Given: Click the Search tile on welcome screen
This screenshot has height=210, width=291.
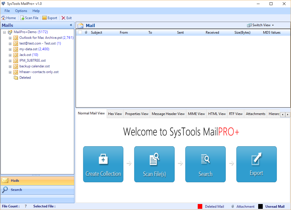Looking at the screenshot, I should (205, 164).
